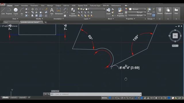Click the Erase tool in Modify panel
Viewport: 184px width, 103px height.
[x=46, y=9]
